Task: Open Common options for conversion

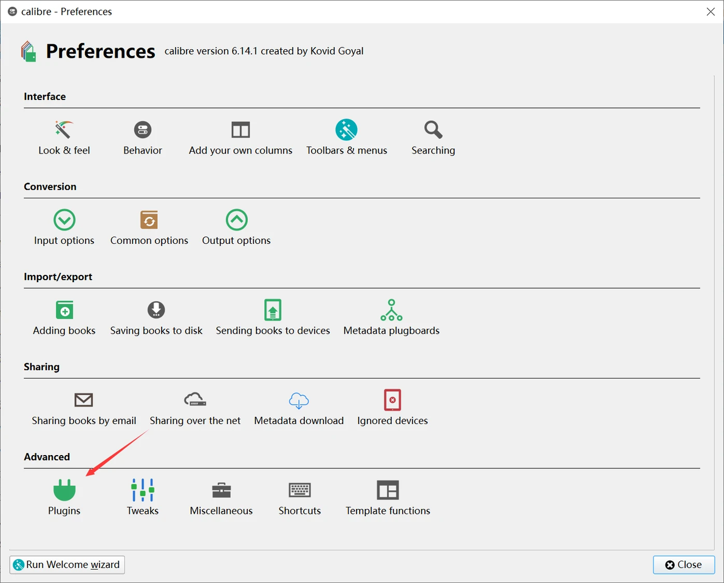Action: pos(149,227)
